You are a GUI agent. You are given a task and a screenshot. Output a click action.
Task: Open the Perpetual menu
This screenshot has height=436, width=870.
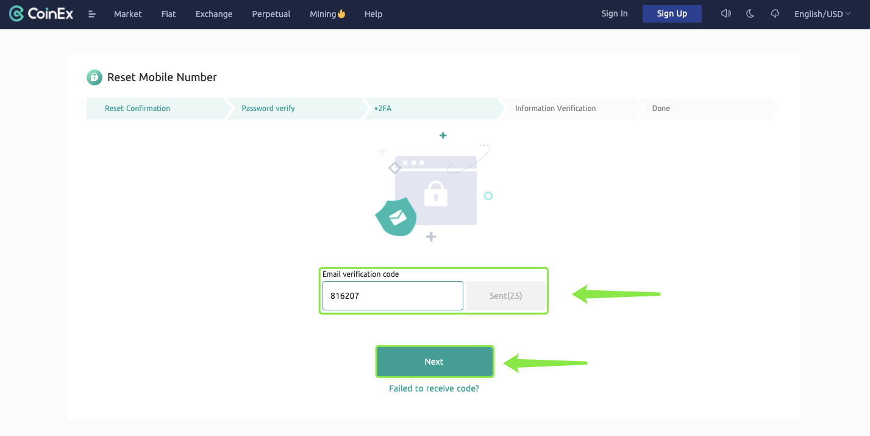[271, 13]
